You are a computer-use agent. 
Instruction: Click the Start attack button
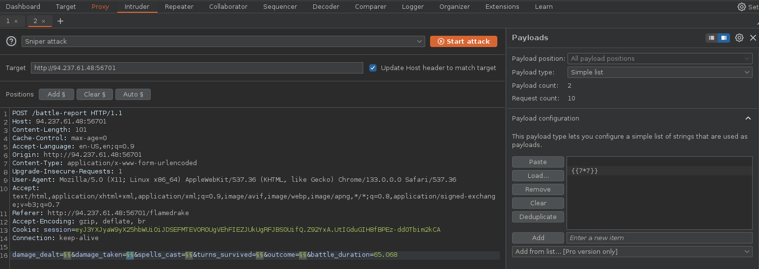coord(463,42)
